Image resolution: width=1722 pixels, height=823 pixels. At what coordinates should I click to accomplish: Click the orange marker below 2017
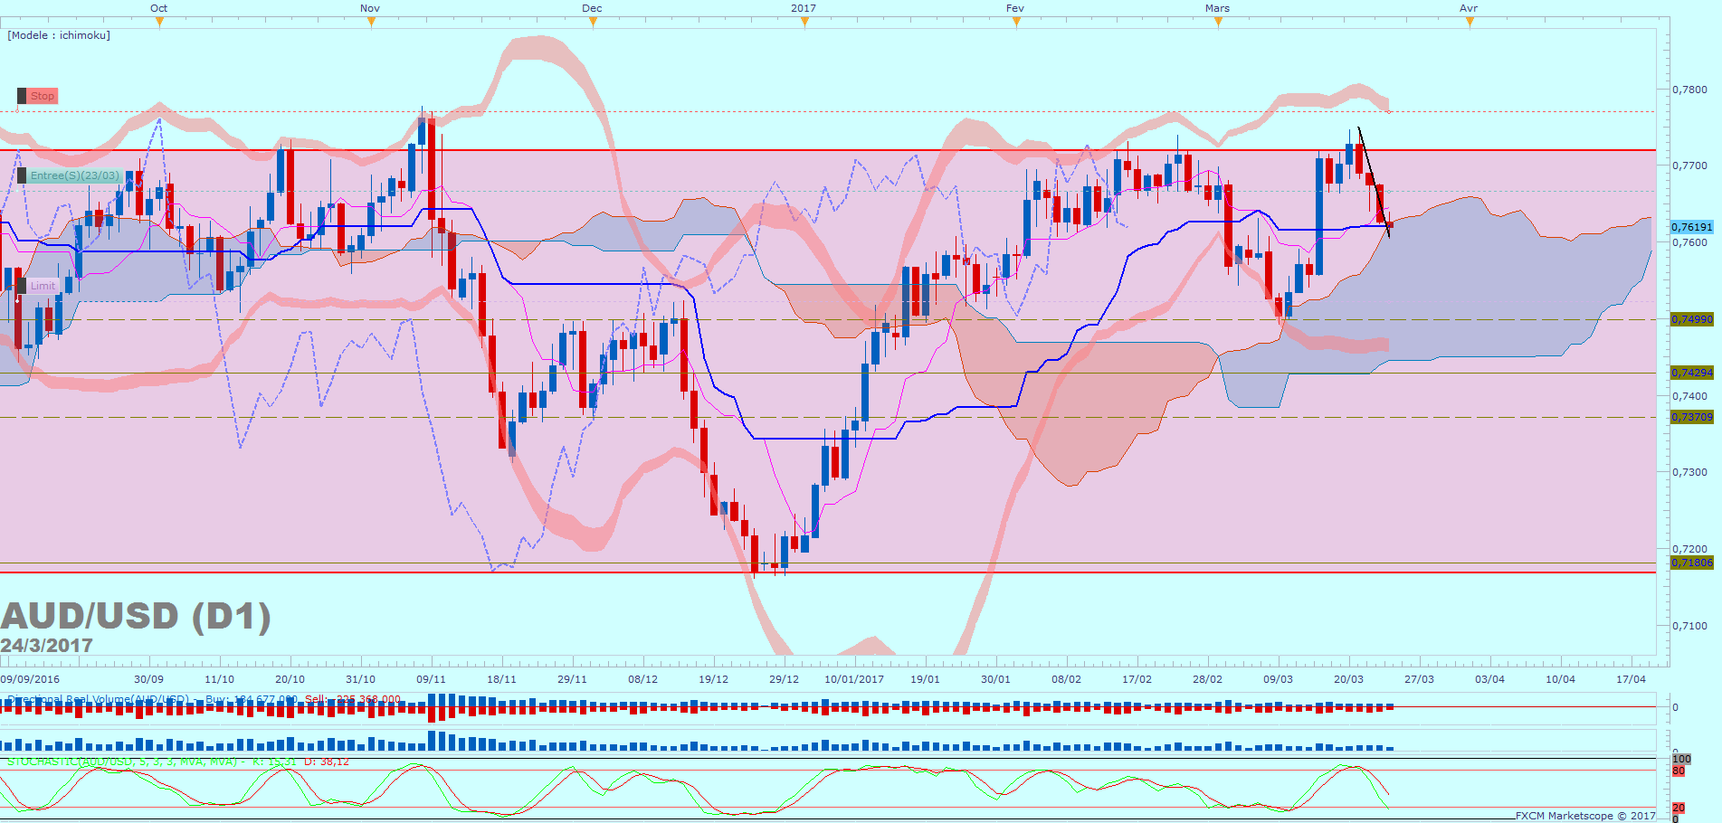click(804, 23)
